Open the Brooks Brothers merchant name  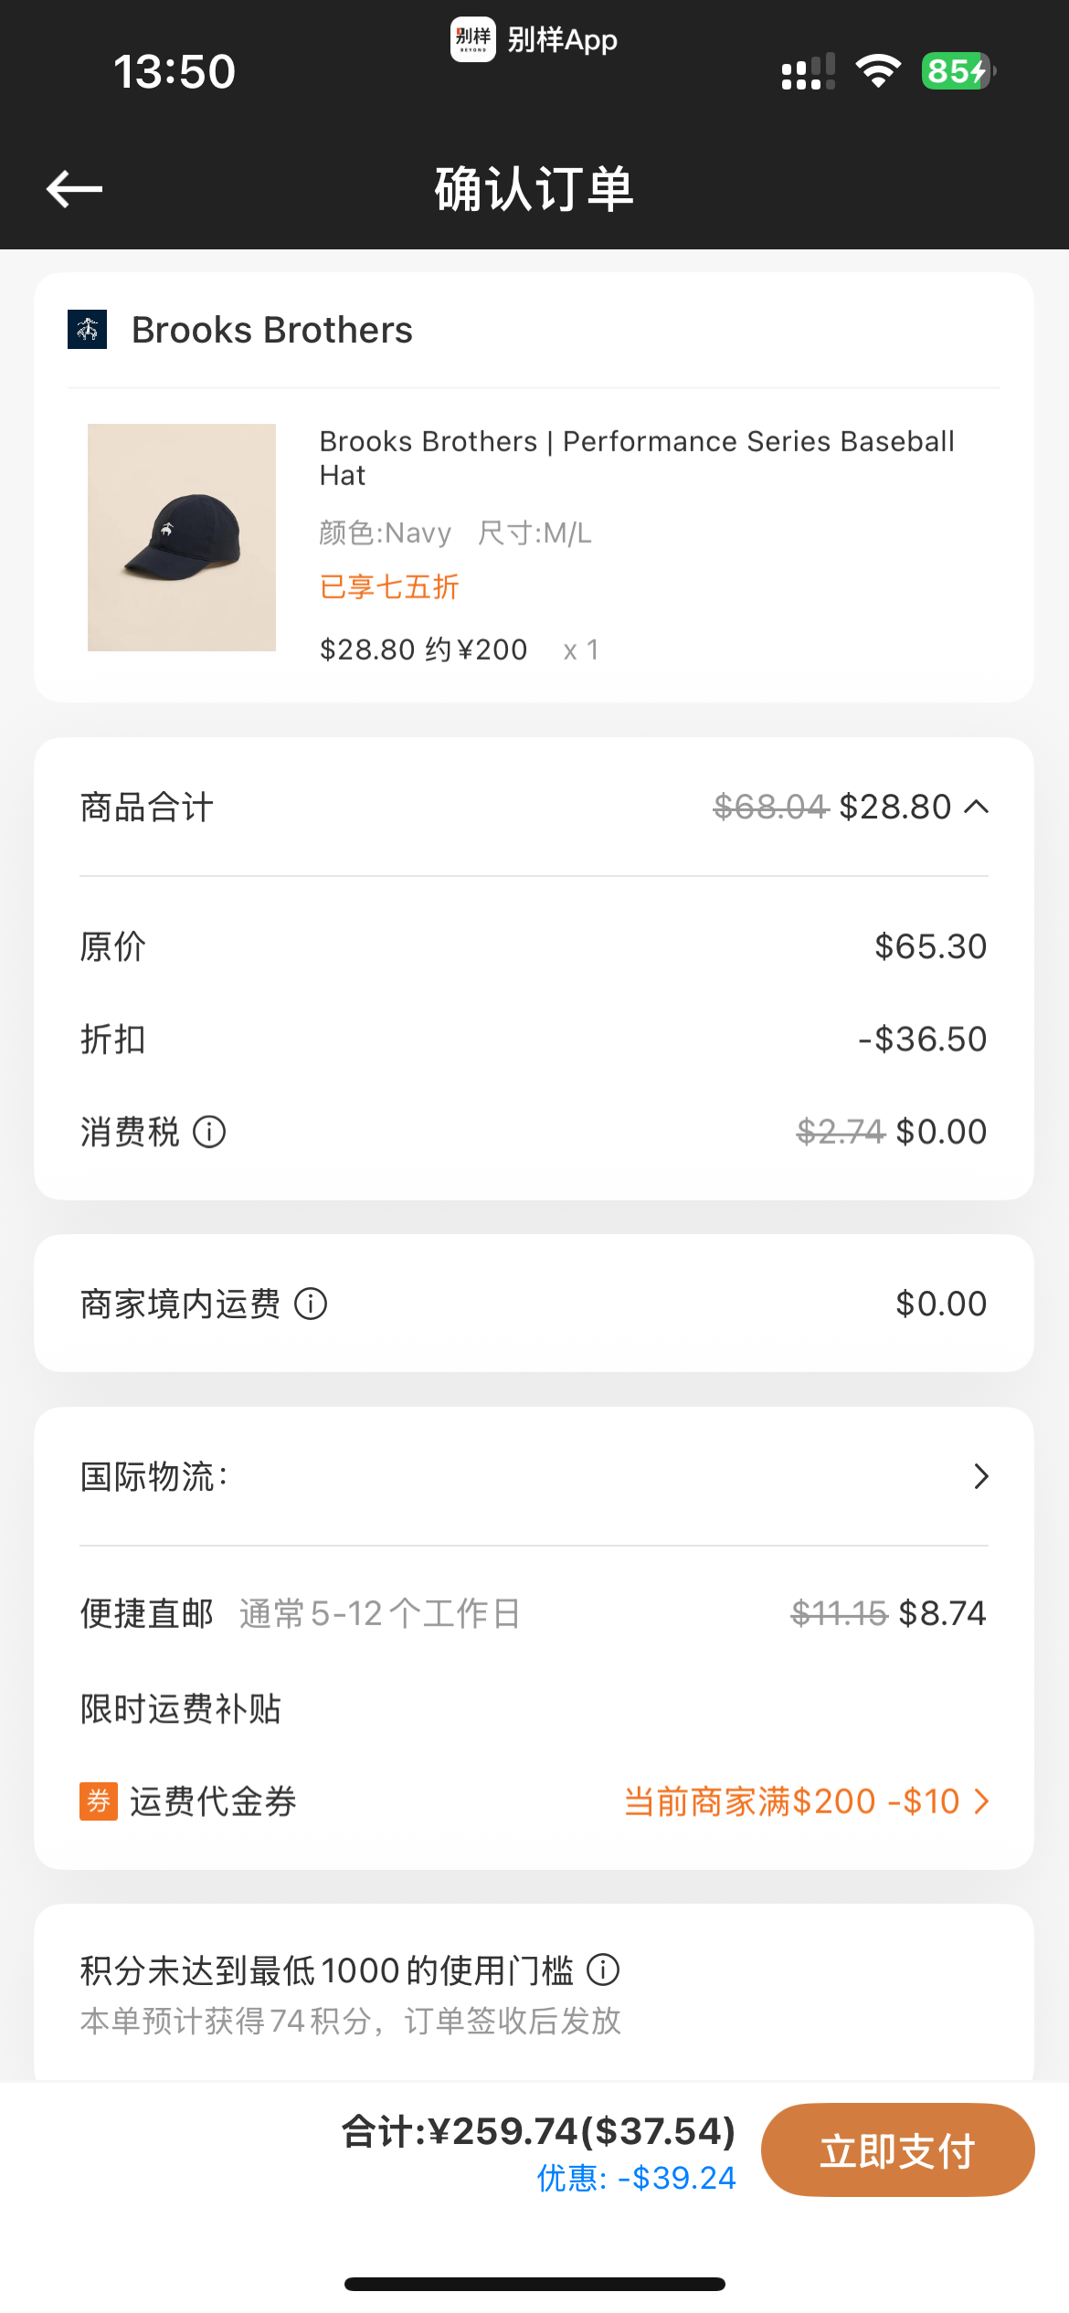click(272, 330)
